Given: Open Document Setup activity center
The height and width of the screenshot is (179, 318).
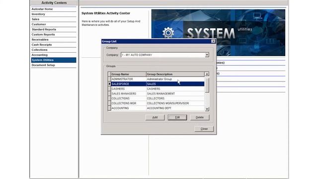Looking at the screenshot, I should click(54, 65).
